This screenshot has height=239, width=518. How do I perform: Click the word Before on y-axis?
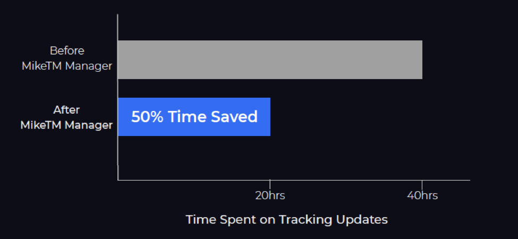coord(67,51)
